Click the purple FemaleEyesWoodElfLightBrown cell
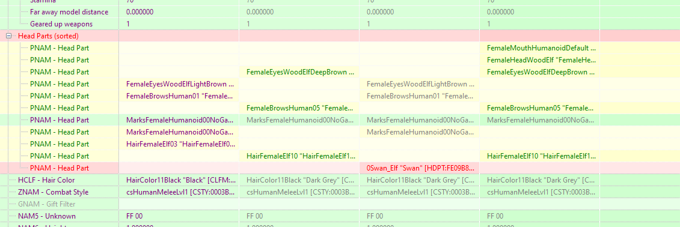The image size is (680, 227). (179, 84)
